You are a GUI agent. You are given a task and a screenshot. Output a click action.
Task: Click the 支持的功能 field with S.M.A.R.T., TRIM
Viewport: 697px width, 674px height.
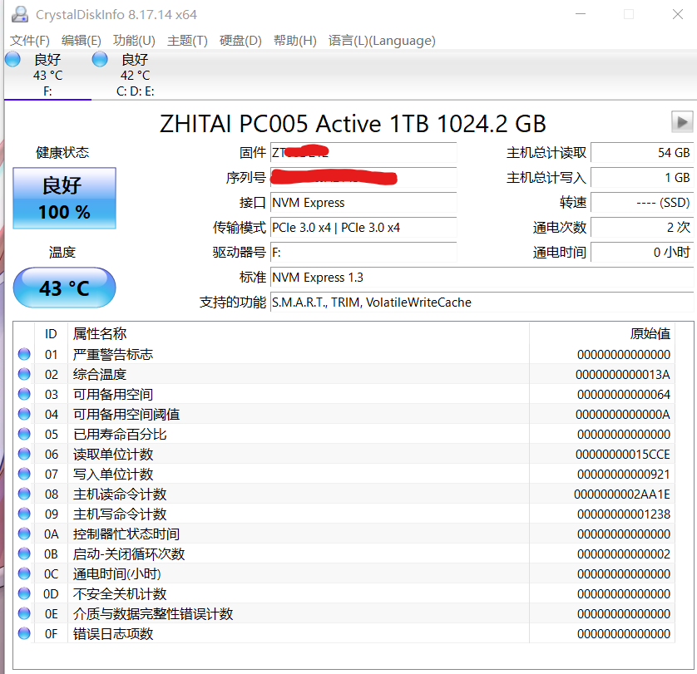[482, 303]
